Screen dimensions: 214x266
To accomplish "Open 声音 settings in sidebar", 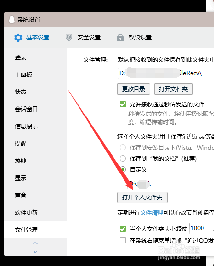I will pos(21,195).
